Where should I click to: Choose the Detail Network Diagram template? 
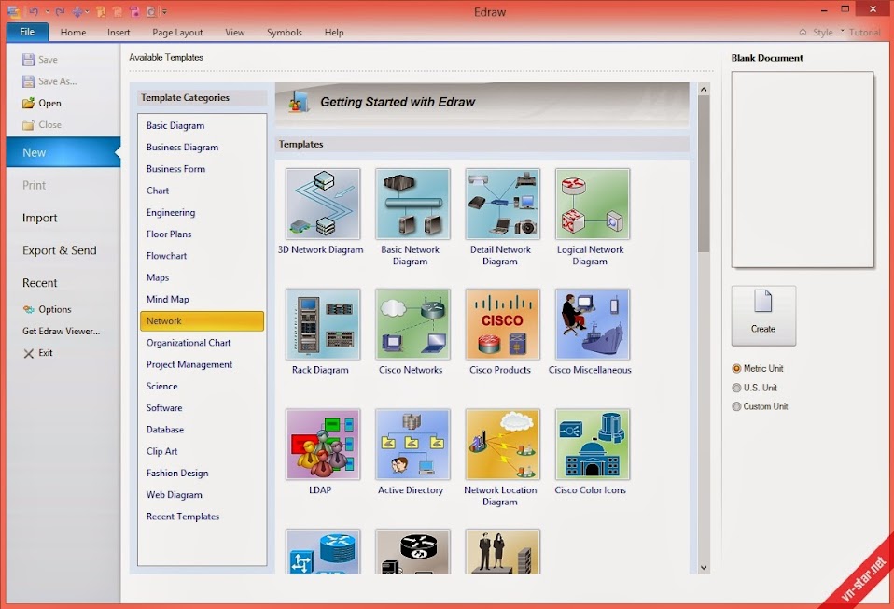pos(502,204)
